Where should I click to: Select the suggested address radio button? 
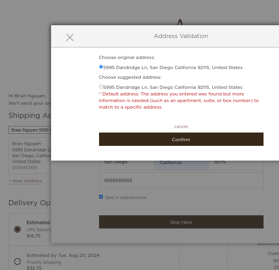(x=101, y=87)
